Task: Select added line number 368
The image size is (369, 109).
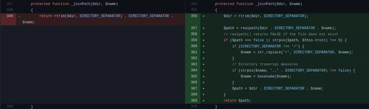Action: (x=194, y=94)
